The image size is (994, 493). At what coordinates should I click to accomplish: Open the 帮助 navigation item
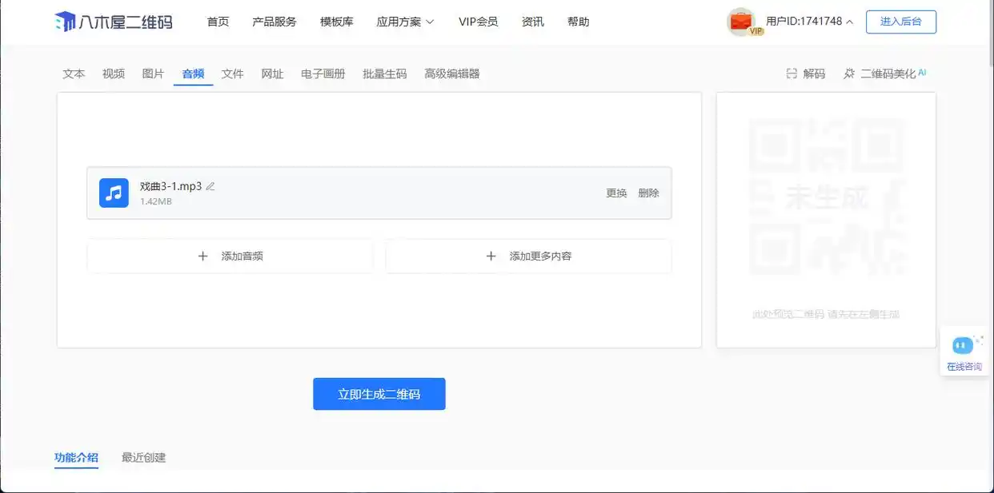[x=578, y=22]
